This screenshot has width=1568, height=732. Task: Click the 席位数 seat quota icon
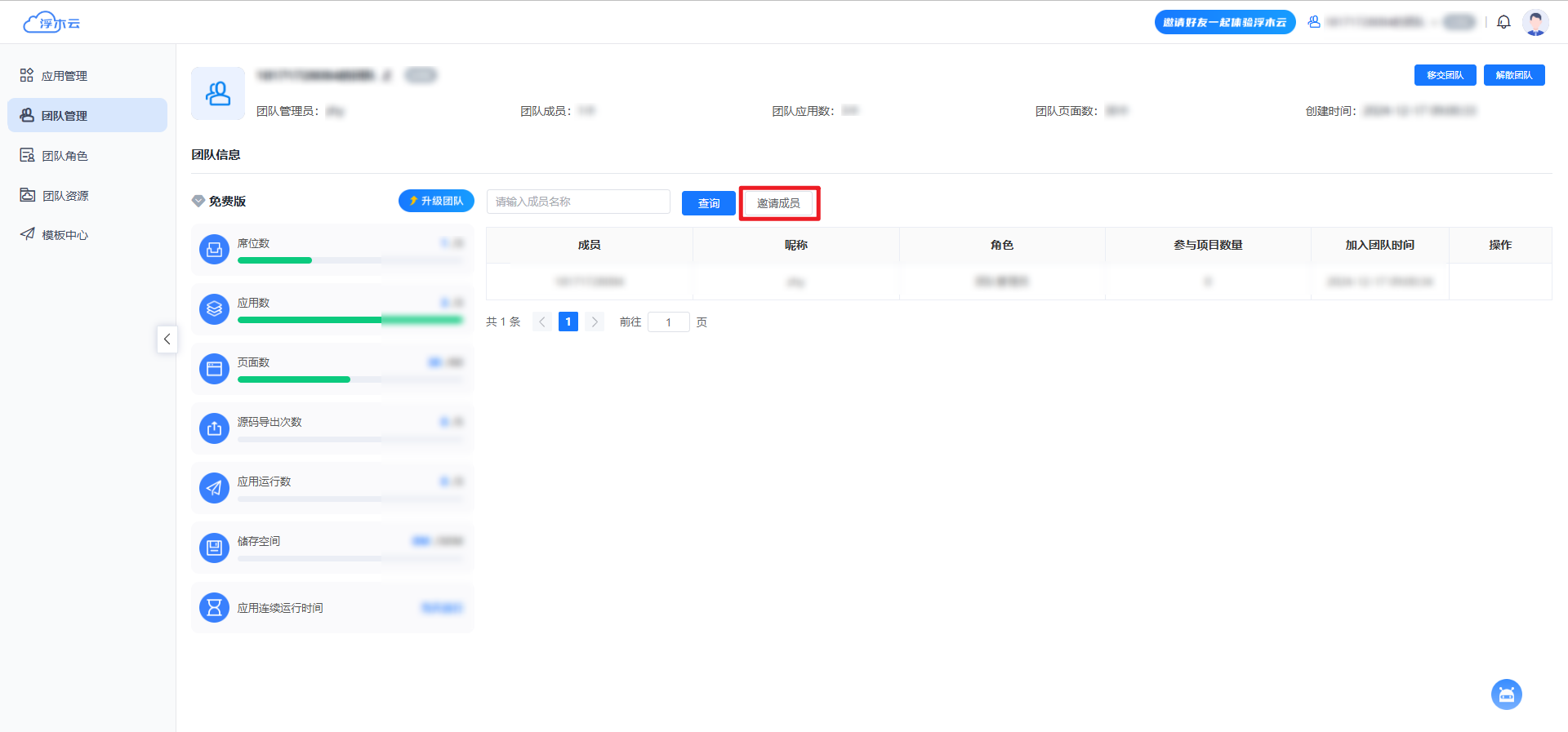tap(214, 250)
